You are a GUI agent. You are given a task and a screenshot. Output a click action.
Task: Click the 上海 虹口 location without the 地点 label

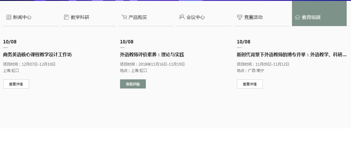[11, 71]
